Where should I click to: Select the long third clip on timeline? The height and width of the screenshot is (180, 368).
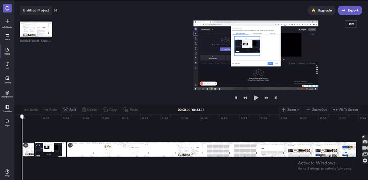point(212,150)
